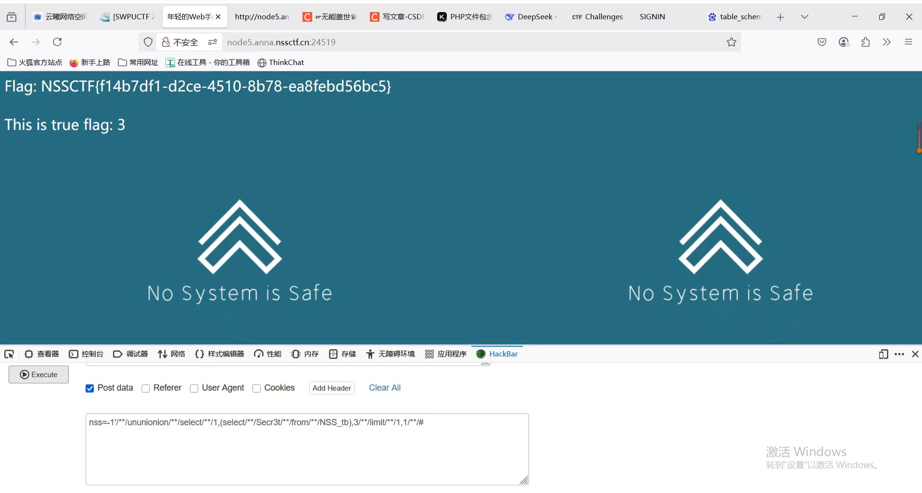Viewport: 922px width, 493px height.
Task: Reload the current page
Action: coord(57,42)
